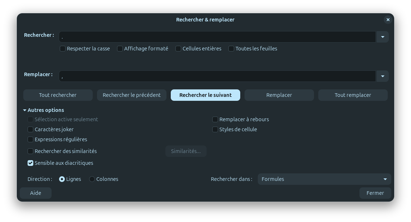Enable Respecter la casse checkbox

[63, 49]
